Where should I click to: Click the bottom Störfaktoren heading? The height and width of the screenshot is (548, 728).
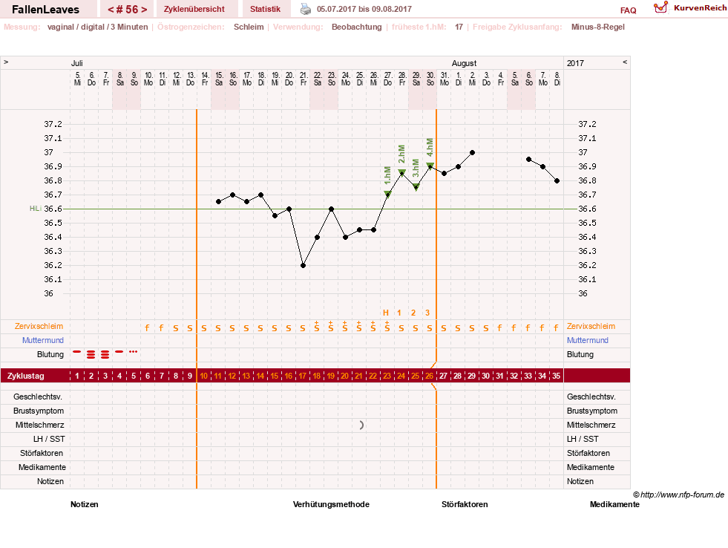coord(465,504)
